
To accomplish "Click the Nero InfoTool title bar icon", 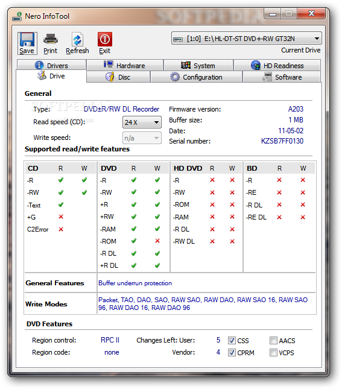I will click(x=17, y=16).
